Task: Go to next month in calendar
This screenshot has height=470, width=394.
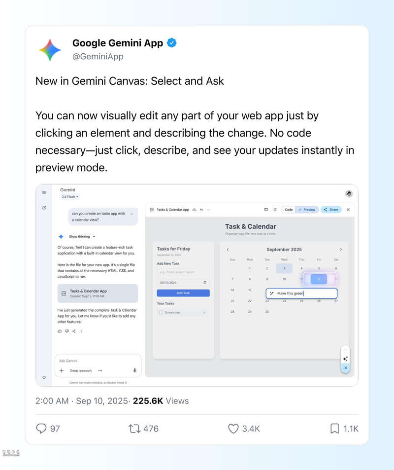Action: 341,250
